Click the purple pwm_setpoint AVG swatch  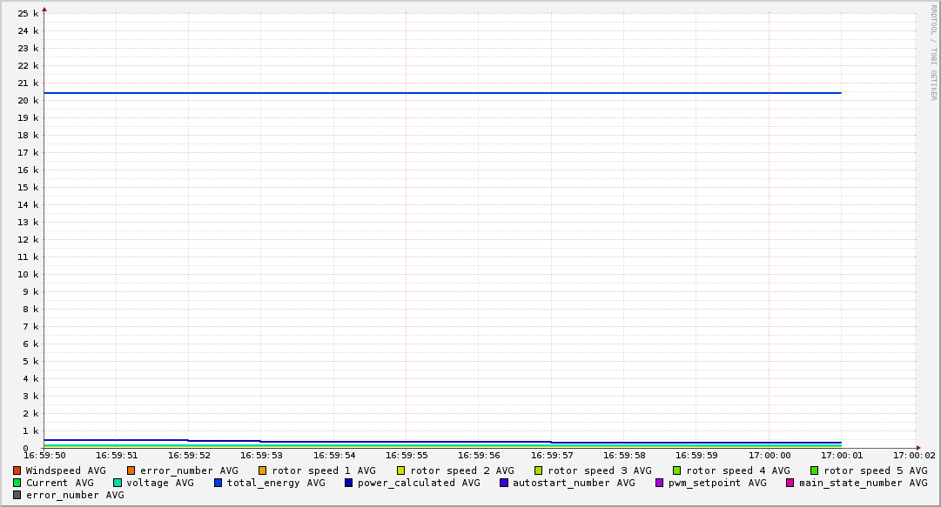coord(659,483)
